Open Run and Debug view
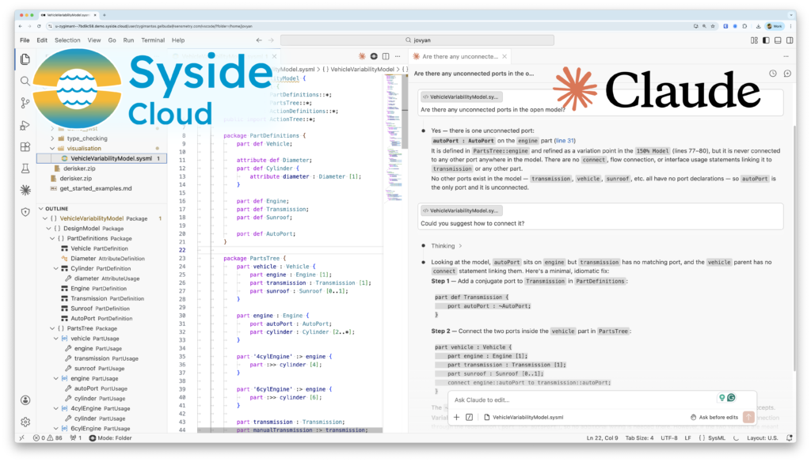This screenshot has width=811, height=462. 25,125
